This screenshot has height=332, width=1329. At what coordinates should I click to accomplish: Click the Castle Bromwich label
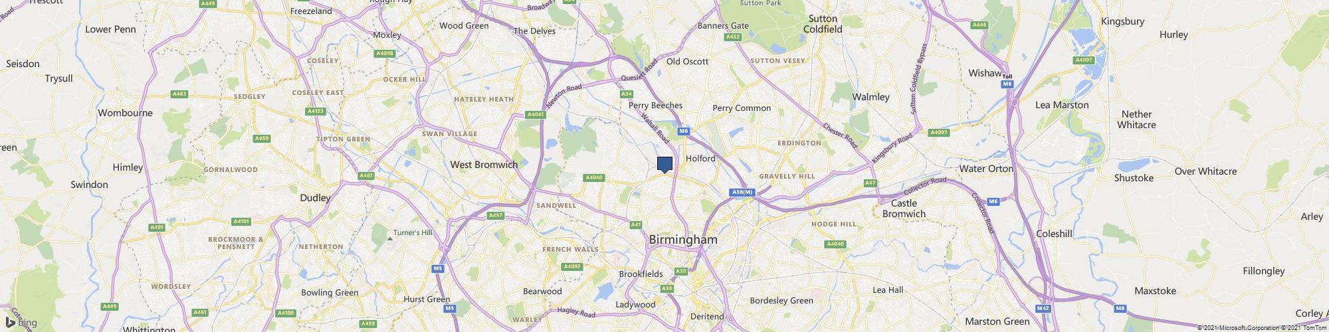point(904,208)
